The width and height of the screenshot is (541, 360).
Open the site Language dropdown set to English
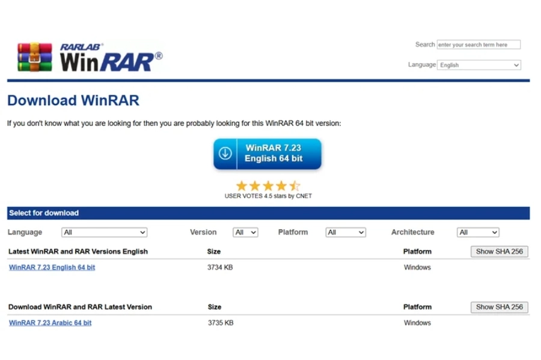click(x=479, y=65)
